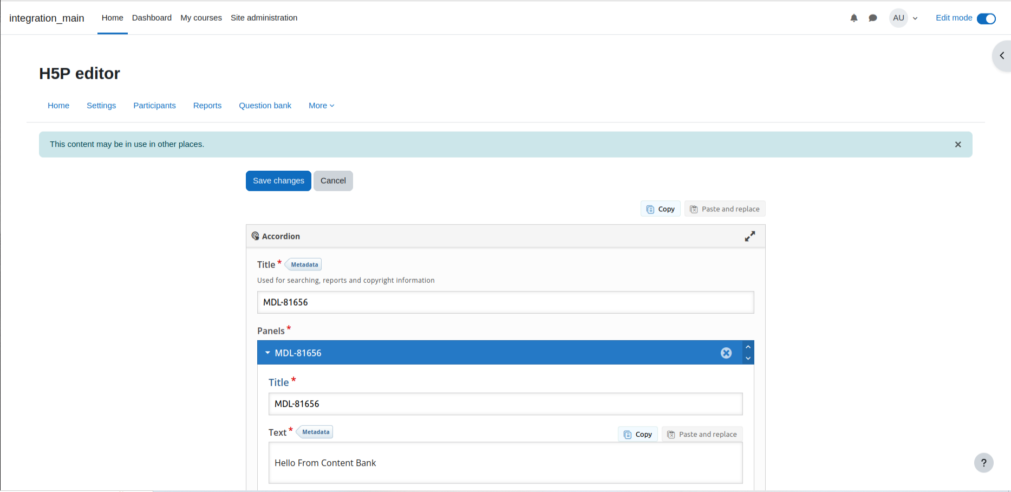1011x492 pixels.
Task: Open the Question bank tab
Action: (x=265, y=106)
